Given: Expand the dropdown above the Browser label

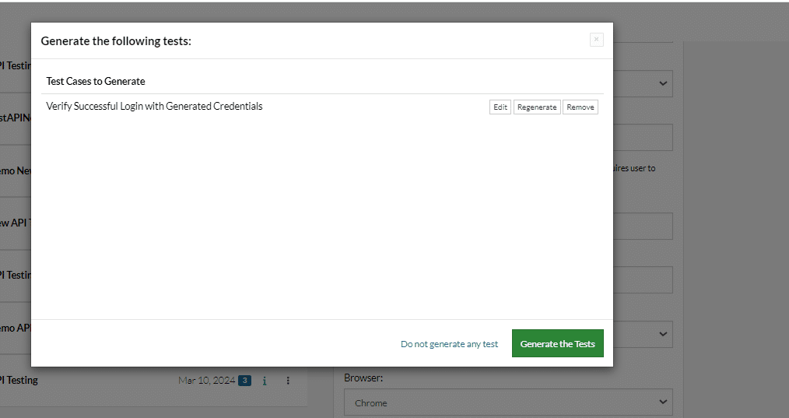Looking at the screenshot, I should 643,334.
